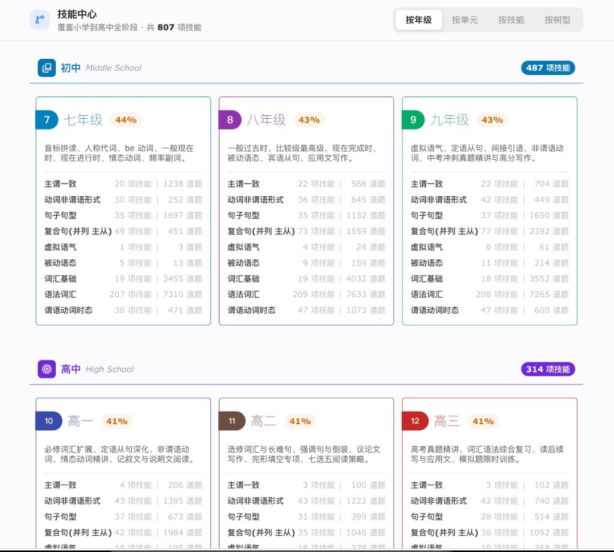This screenshot has width=614, height=552.
Task: Click the grade 12 number badge
Action: click(x=415, y=421)
